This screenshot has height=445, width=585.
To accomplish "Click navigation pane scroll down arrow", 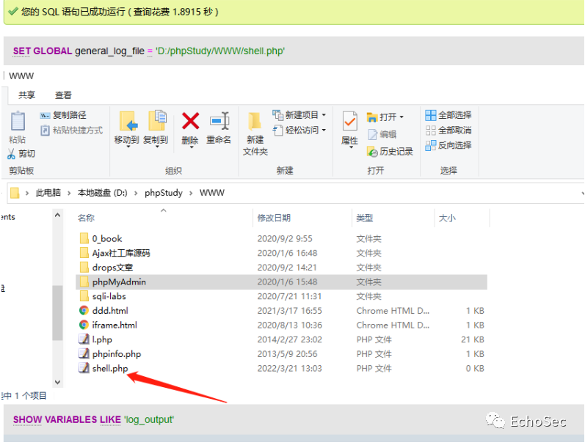I will [x=57, y=382].
